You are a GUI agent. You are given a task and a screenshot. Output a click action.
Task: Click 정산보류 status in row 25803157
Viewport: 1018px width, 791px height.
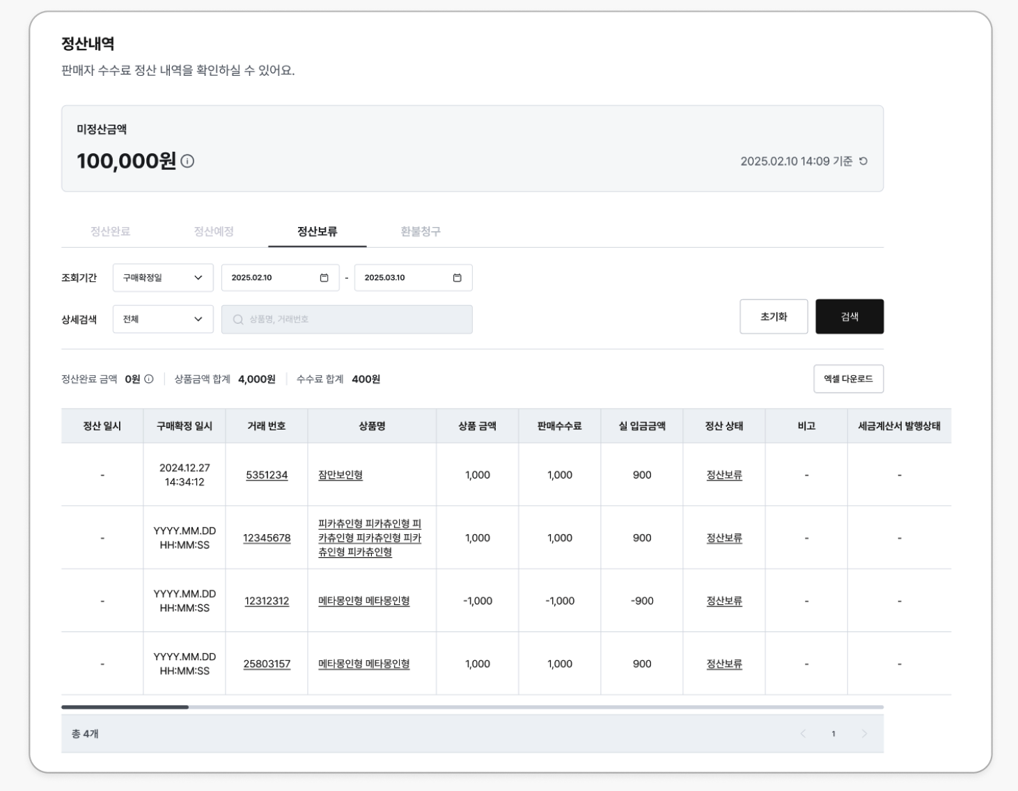pos(724,664)
